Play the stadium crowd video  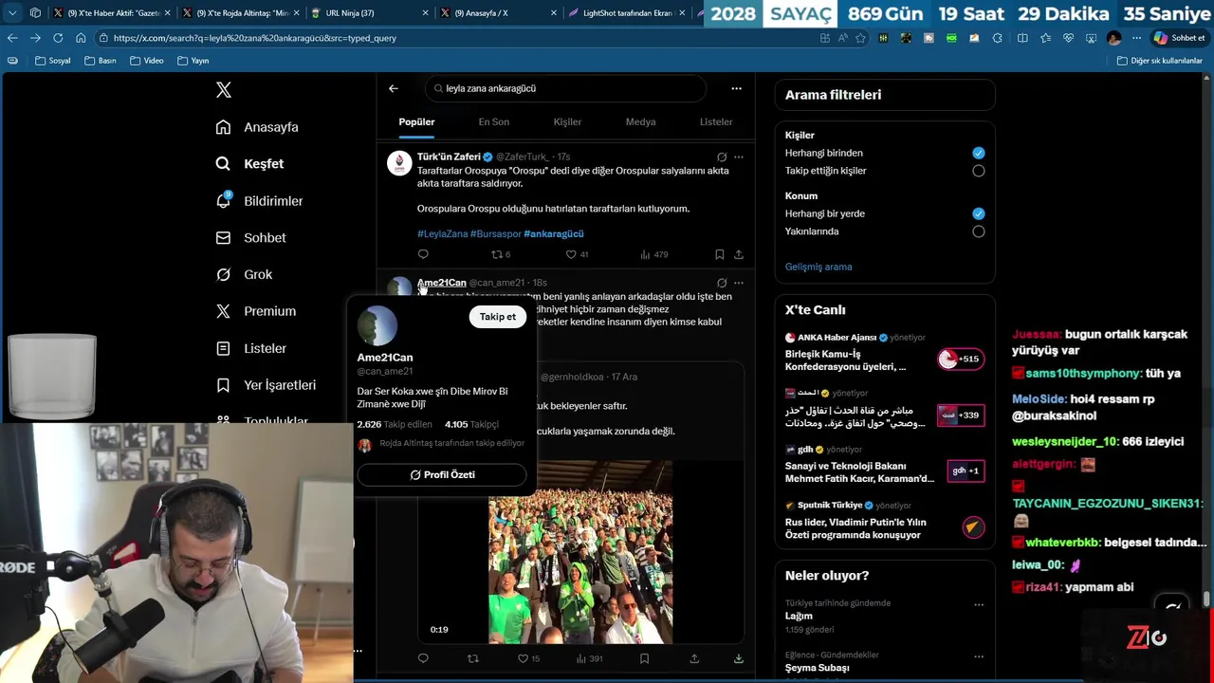pyautogui.click(x=580, y=552)
